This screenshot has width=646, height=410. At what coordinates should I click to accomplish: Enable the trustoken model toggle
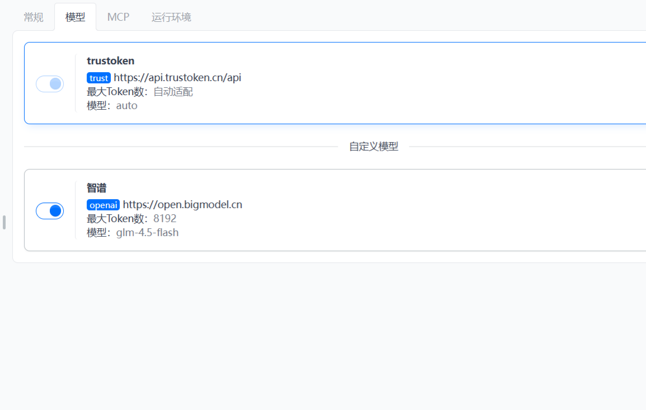point(50,84)
